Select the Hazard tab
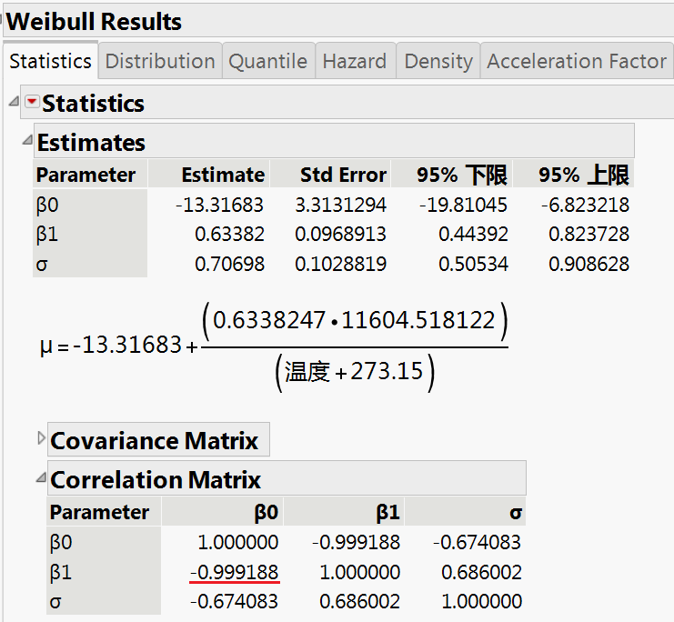Screen dimensions: 674x622 [x=354, y=62]
